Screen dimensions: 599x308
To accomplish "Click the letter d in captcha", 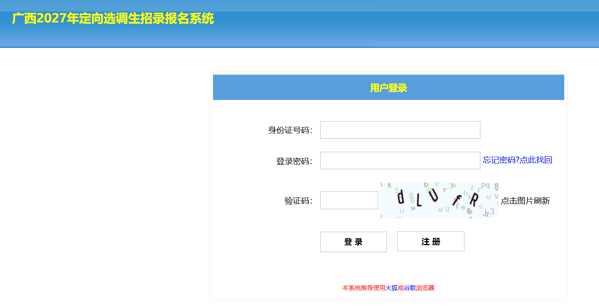I will [x=401, y=197].
